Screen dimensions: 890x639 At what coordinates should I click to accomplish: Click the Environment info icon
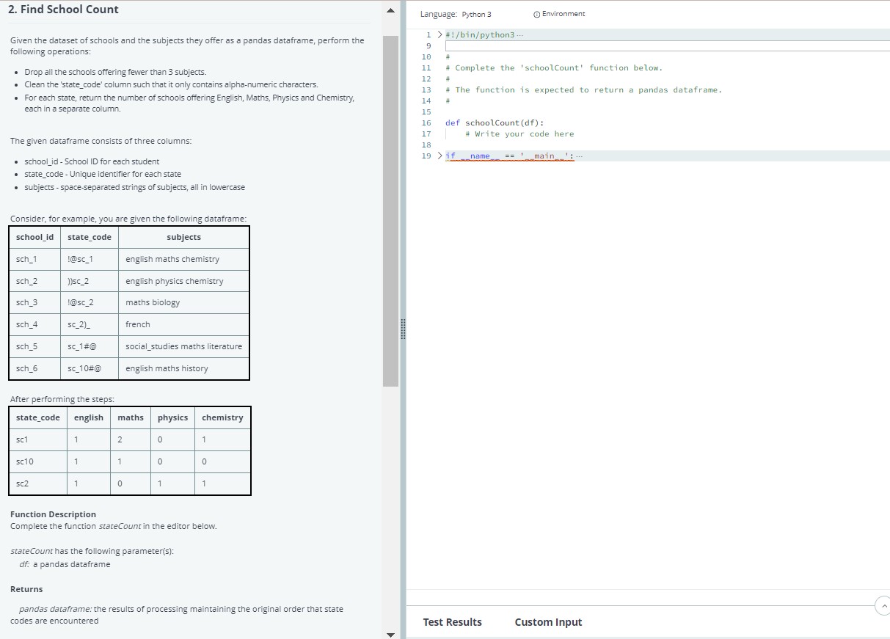536,14
